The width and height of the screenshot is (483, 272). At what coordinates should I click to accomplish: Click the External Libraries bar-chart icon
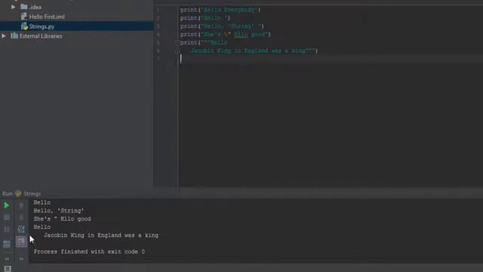click(14, 36)
